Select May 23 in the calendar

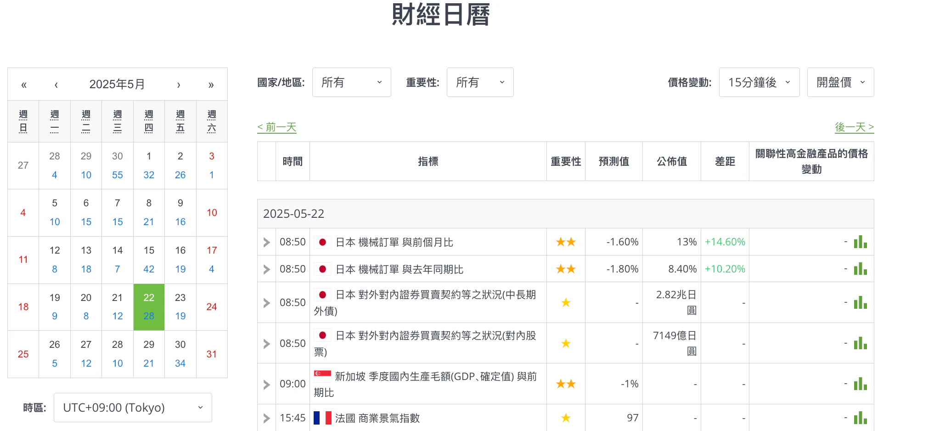[x=180, y=306]
